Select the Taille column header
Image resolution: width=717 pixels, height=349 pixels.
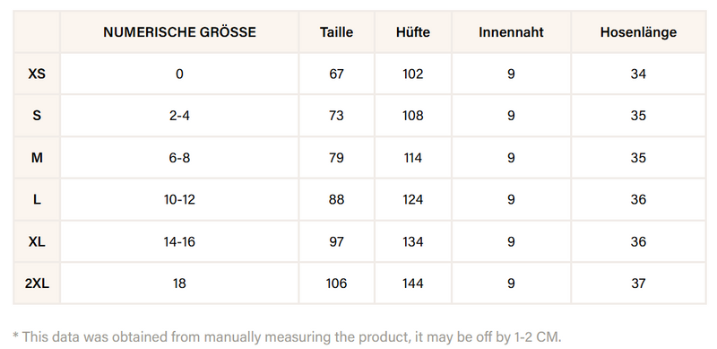pyautogui.click(x=336, y=32)
